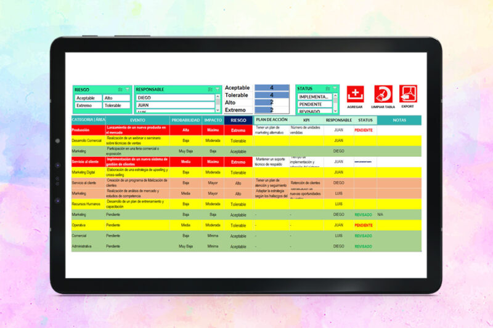Select Tolerable risk cell in Recursos Humanos row

coord(238,204)
